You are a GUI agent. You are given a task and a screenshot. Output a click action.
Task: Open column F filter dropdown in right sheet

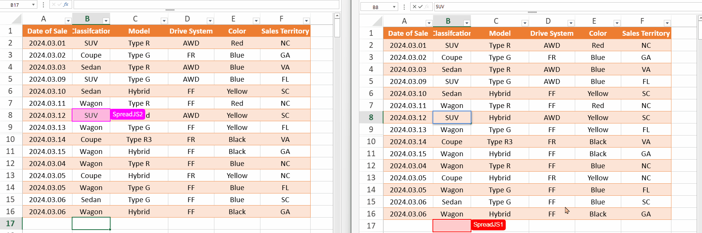click(667, 23)
